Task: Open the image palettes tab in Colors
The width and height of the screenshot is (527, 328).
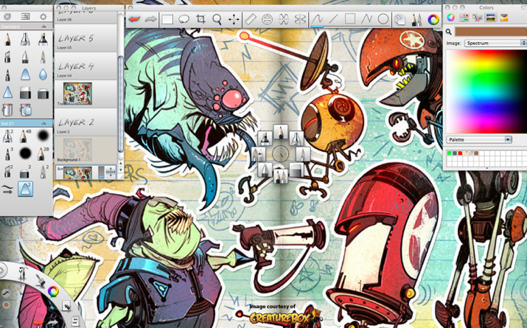Action: pos(491,18)
